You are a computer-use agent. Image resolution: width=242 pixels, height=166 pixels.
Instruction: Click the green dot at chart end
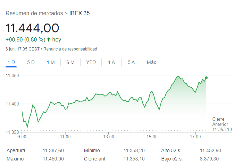(206, 78)
